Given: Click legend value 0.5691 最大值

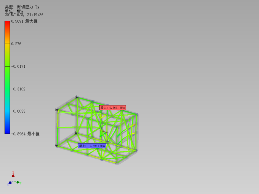Looking at the screenshot, I should (24, 21).
